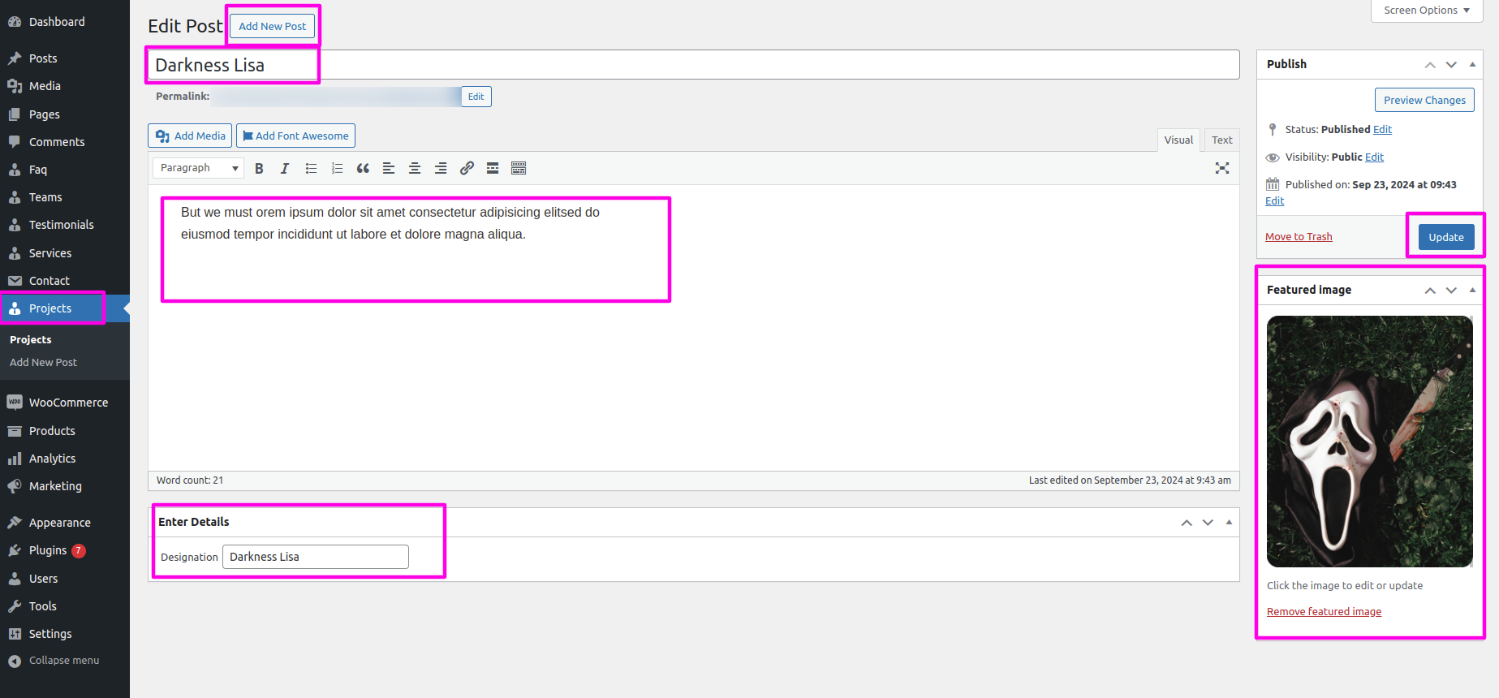
Task: Insert Read More tag
Action: [493, 168]
